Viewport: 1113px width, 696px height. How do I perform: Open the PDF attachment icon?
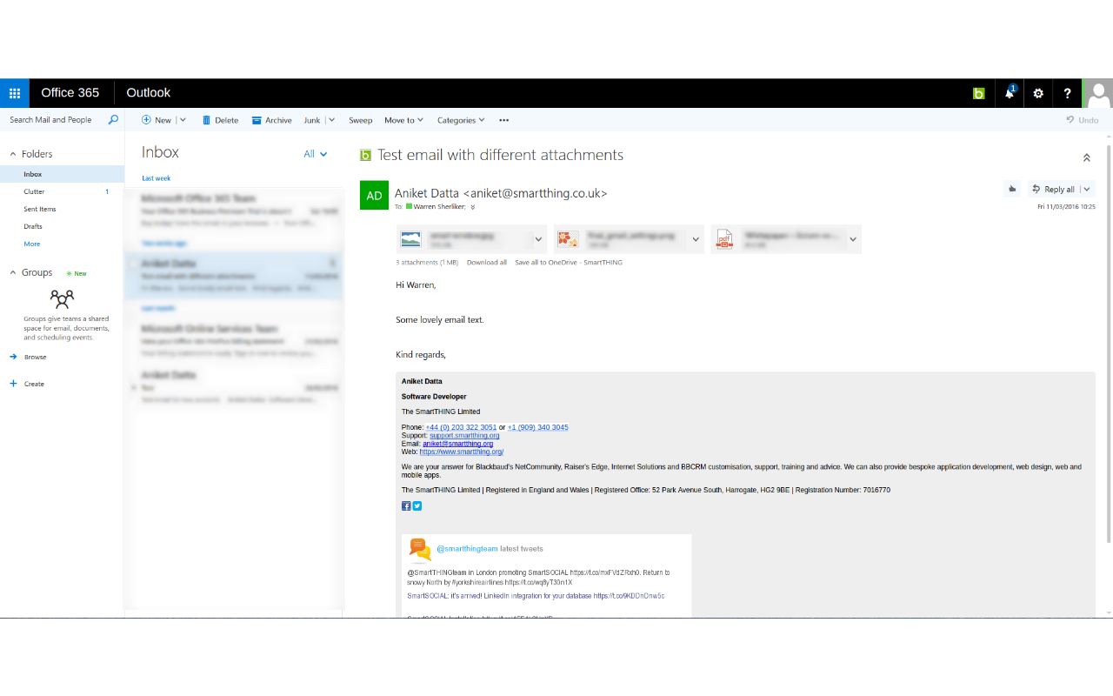725,239
